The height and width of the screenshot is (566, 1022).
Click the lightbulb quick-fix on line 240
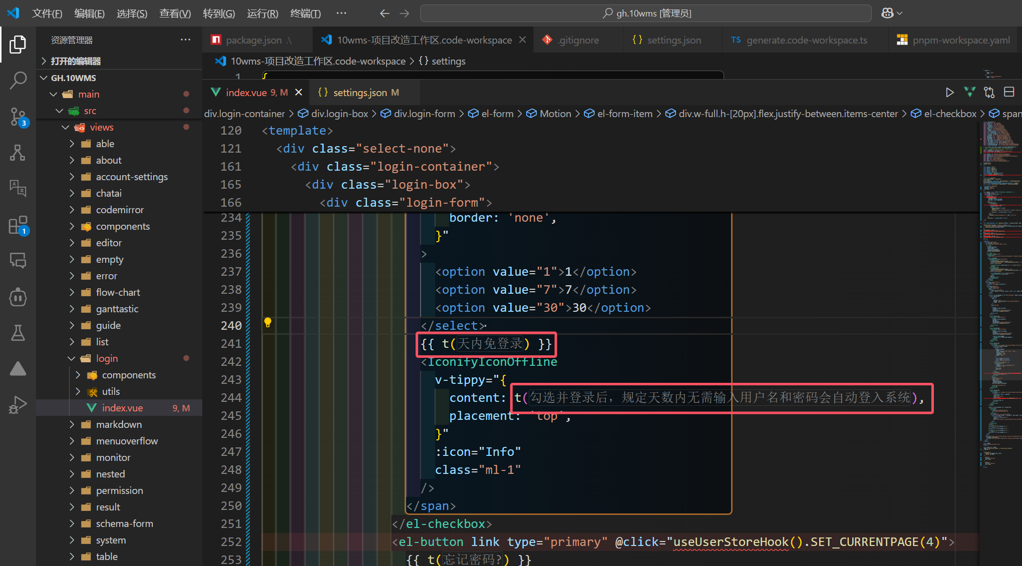[x=268, y=323]
